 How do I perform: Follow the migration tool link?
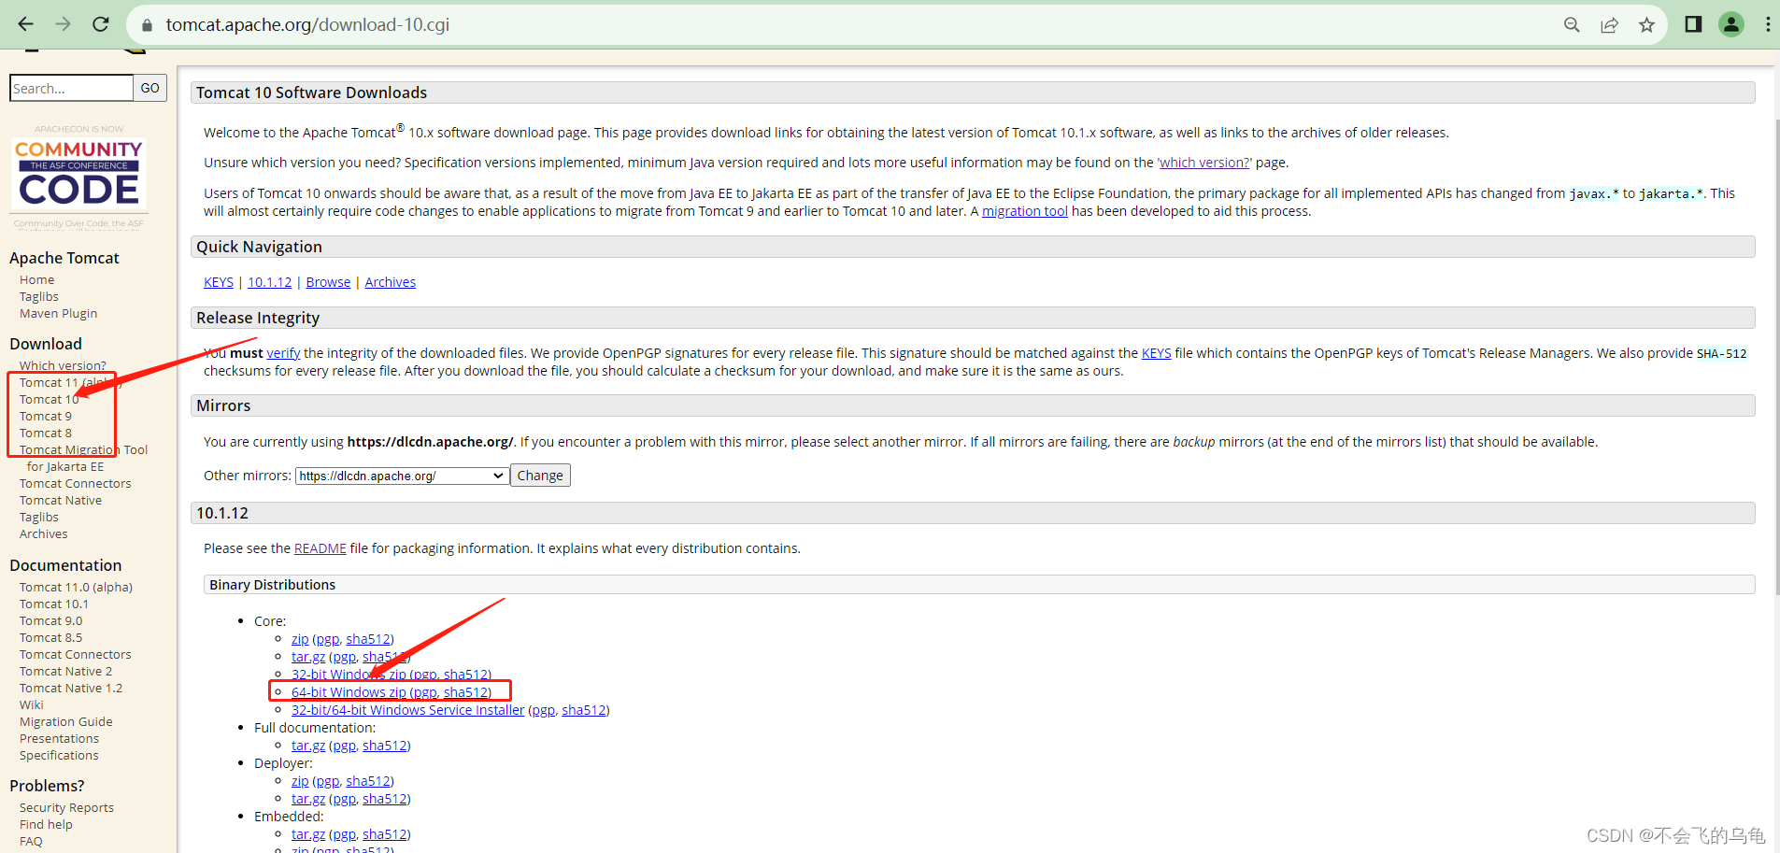(x=1024, y=211)
